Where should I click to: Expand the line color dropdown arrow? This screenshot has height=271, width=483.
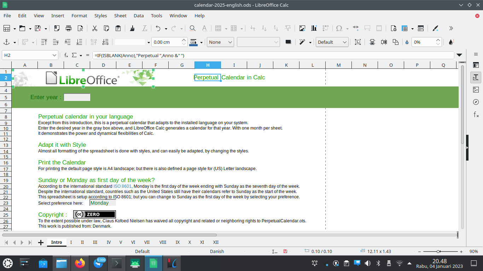pyautogui.click(x=201, y=42)
